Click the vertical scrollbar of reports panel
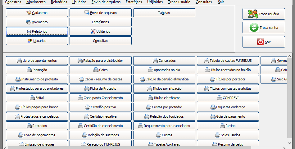The width and height of the screenshot is (295, 149). (x=289, y=99)
